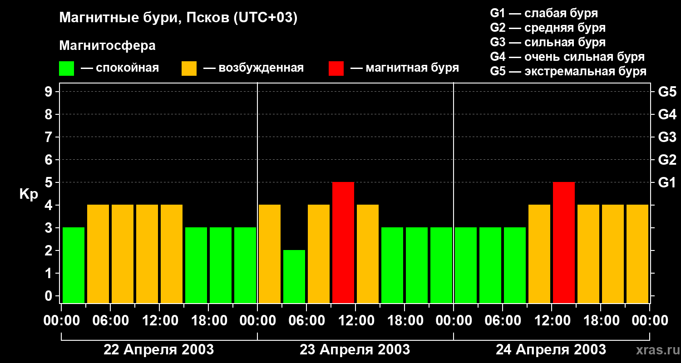Click the '— возбужденная' legend label
Image resolution: width=681 pixels, height=363 pixels.
click(253, 68)
